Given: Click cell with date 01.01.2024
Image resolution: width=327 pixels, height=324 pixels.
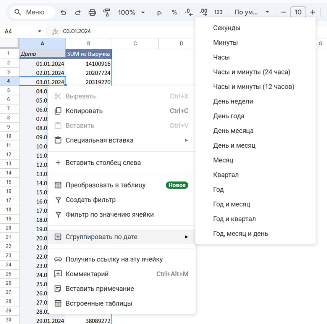Looking at the screenshot, I should (x=42, y=64).
